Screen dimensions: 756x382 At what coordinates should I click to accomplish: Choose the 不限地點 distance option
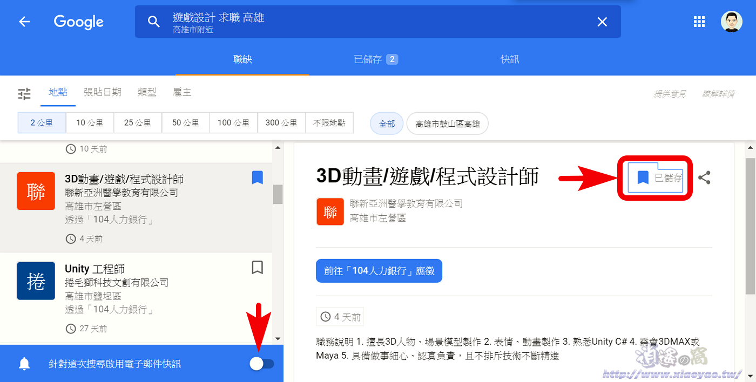coord(329,123)
